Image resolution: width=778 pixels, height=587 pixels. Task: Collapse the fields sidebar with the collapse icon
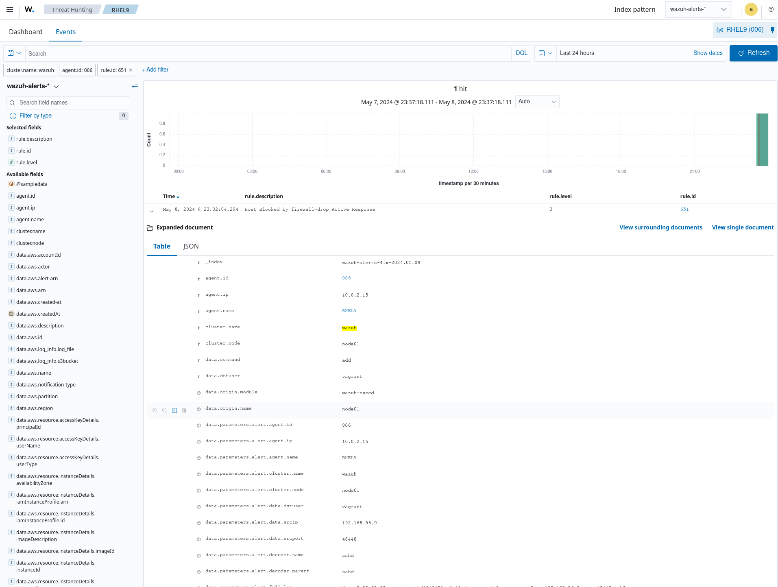pos(135,86)
